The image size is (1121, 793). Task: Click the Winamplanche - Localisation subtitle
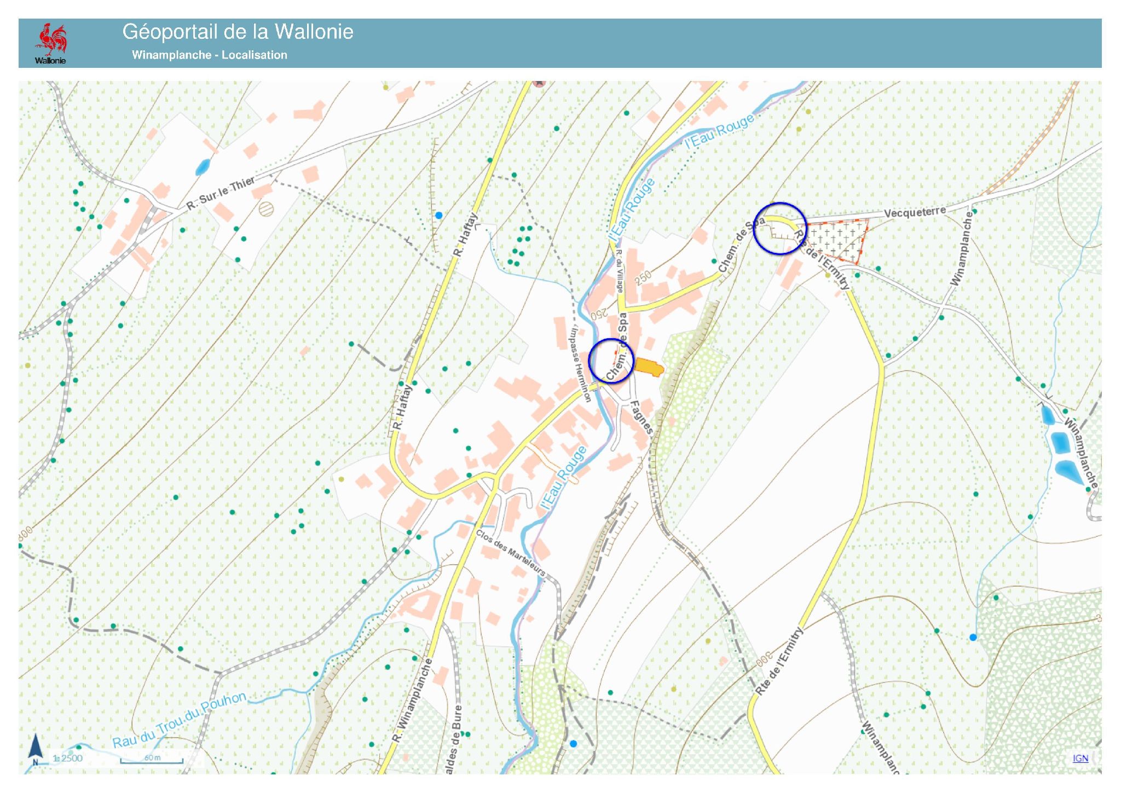[209, 55]
